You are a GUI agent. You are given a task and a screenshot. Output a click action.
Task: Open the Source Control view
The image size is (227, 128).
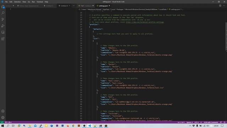3,19
